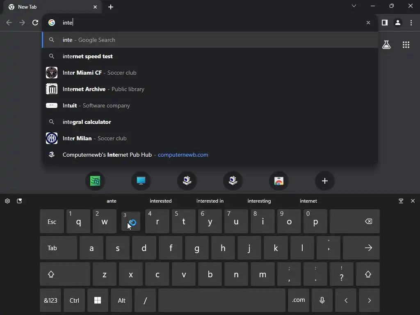Choose the Inter Milan suggestion
This screenshot has height=315, width=420.
(210, 138)
